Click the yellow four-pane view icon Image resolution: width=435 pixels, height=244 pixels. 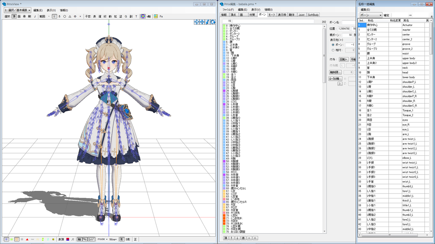156,17
